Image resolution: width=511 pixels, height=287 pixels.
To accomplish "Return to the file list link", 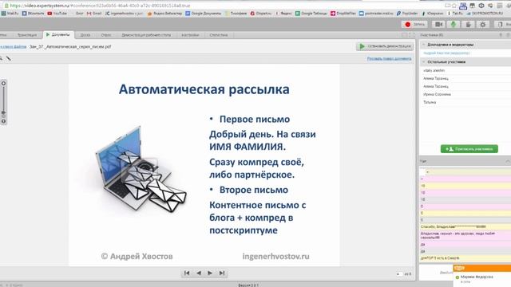I will 13,47.
